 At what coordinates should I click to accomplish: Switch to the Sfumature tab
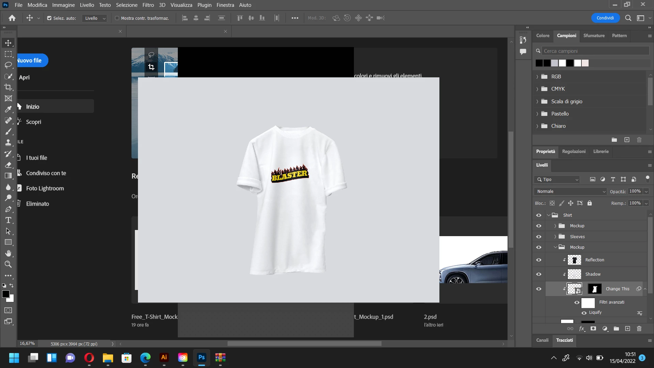pyautogui.click(x=594, y=35)
